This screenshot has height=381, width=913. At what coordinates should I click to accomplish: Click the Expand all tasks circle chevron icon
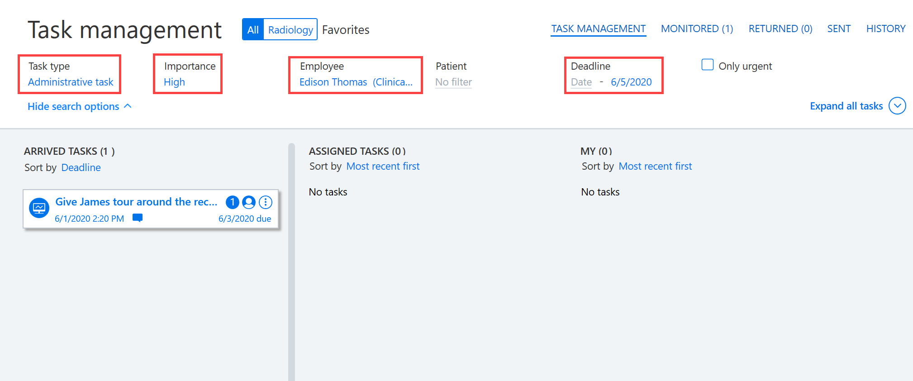pyautogui.click(x=897, y=106)
